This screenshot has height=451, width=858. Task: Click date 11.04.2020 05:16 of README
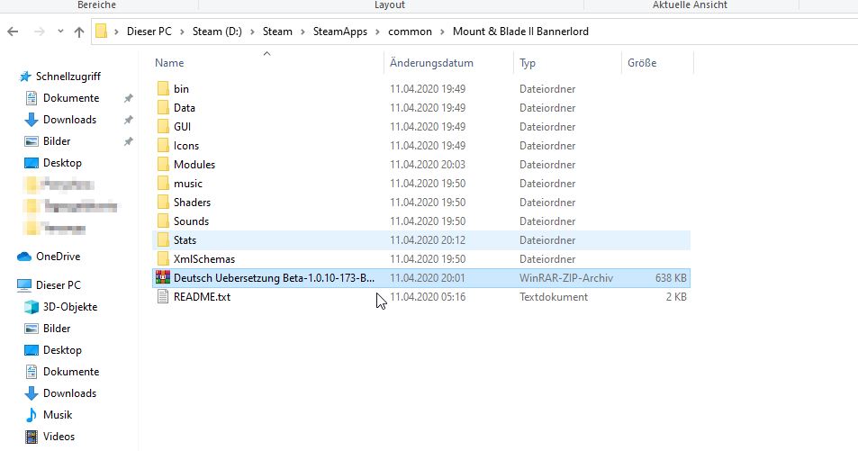pyautogui.click(x=428, y=297)
